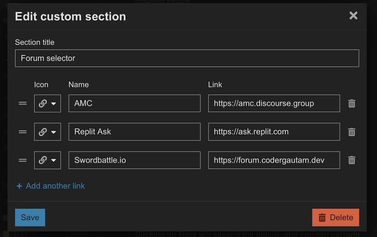Save the custom section
Viewport: 377px width, 237px height.
coord(30,218)
